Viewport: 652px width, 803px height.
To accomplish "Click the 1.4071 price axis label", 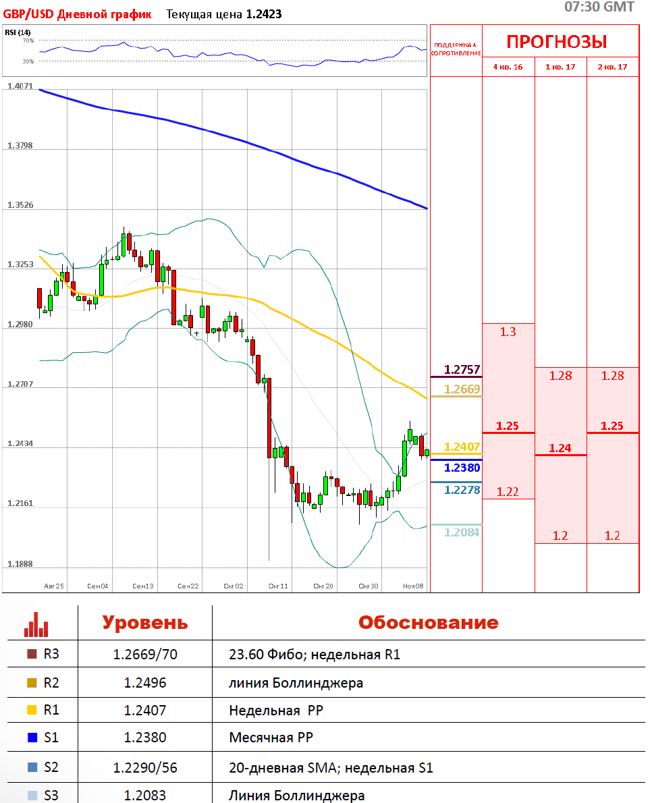I will (20, 86).
